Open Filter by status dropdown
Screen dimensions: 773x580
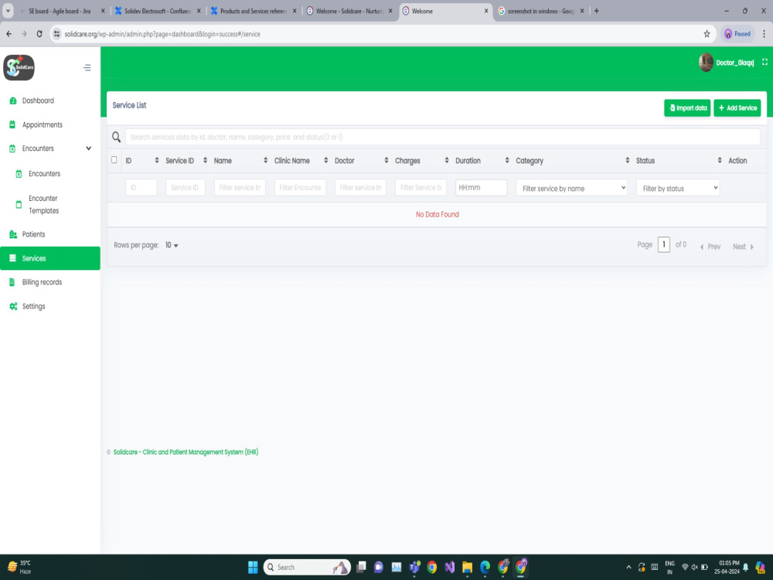(x=678, y=188)
